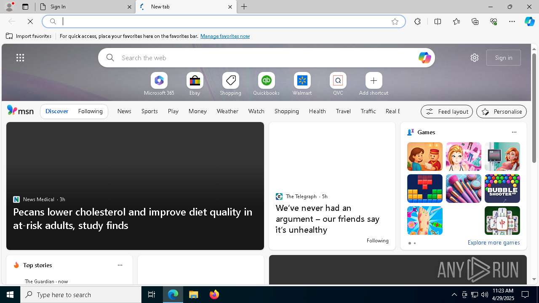Open Games card more options

[x=514, y=132]
